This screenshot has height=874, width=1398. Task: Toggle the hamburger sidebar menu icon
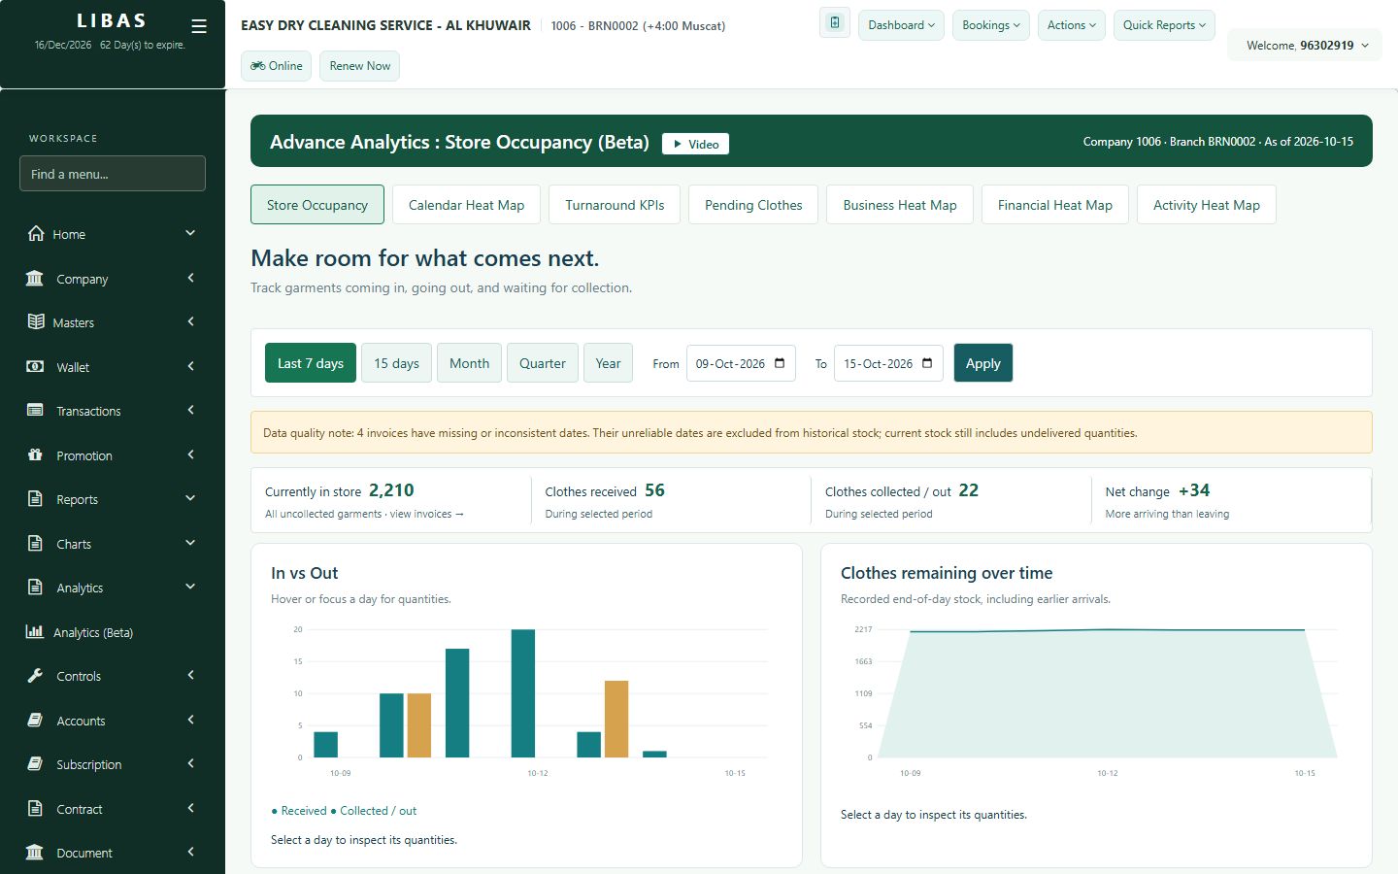(x=199, y=26)
